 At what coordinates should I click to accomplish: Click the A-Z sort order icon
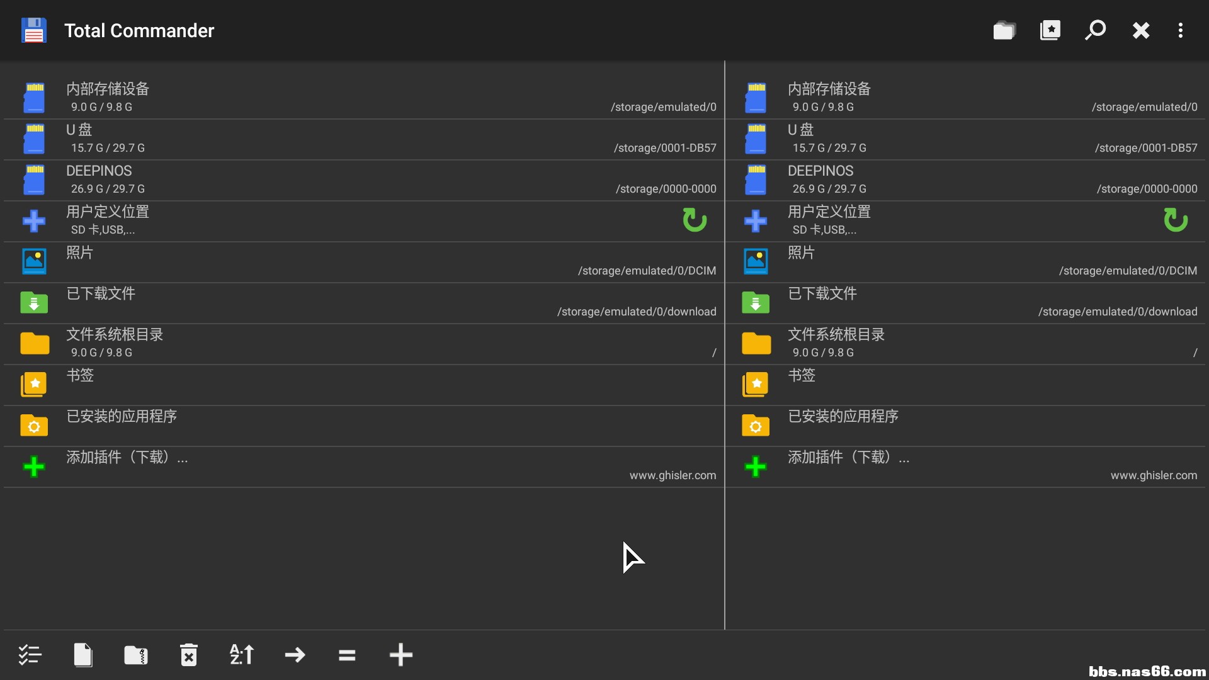click(x=242, y=655)
